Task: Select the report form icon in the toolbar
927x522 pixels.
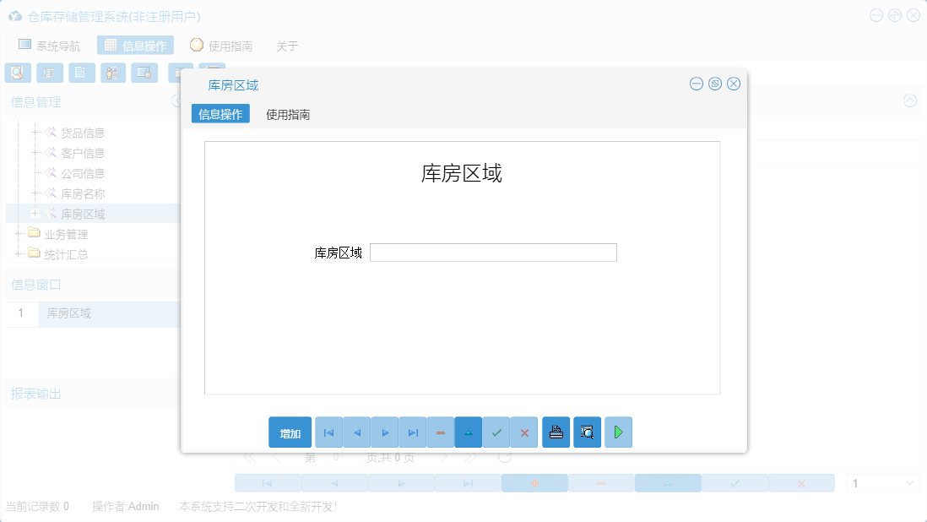Action: point(50,73)
